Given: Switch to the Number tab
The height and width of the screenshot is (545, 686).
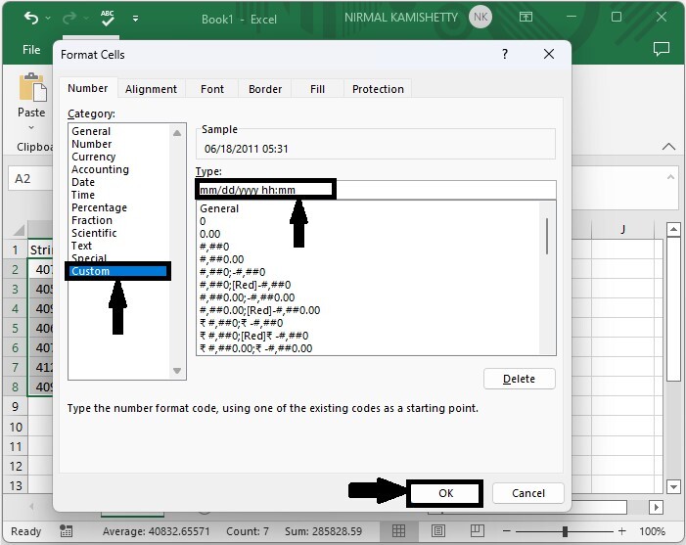Looking at the screenshot, I should [x=87, y=88].
